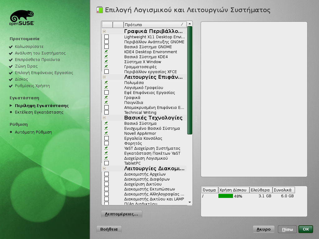
Task: Enable the Φορητός pattern checkbox
Action: 107,143
